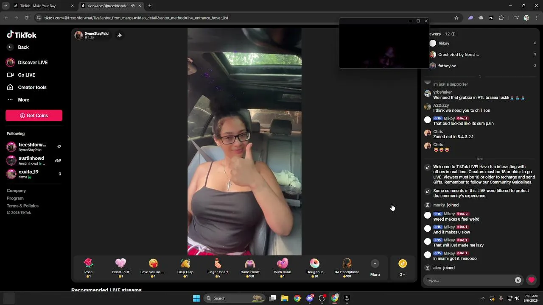The width and height of the screenshot is (543, 305).
Task: Expand the top viewers list chevron
Action: pos(480,76)
